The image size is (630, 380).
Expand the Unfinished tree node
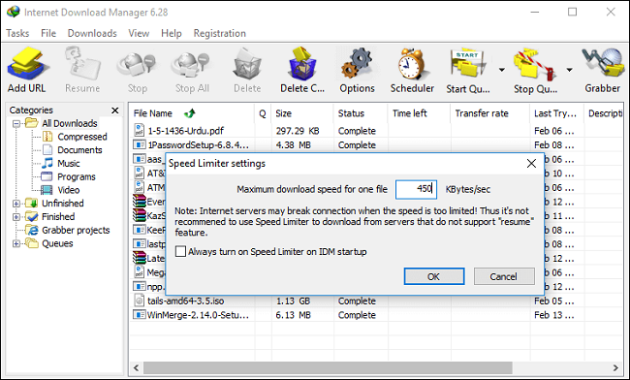(16, 204)
